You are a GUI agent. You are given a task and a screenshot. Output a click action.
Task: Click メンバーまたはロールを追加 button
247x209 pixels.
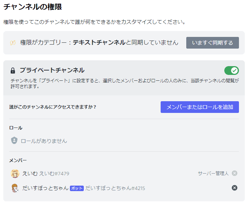tap(199, 107)
